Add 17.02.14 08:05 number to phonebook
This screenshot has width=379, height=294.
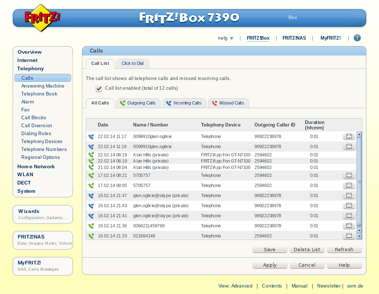tap(349, 186)
